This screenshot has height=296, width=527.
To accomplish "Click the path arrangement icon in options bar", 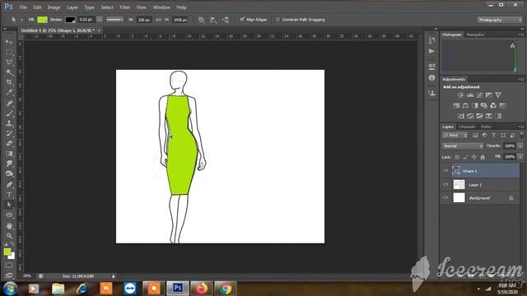I will click(x=226, y=20).
